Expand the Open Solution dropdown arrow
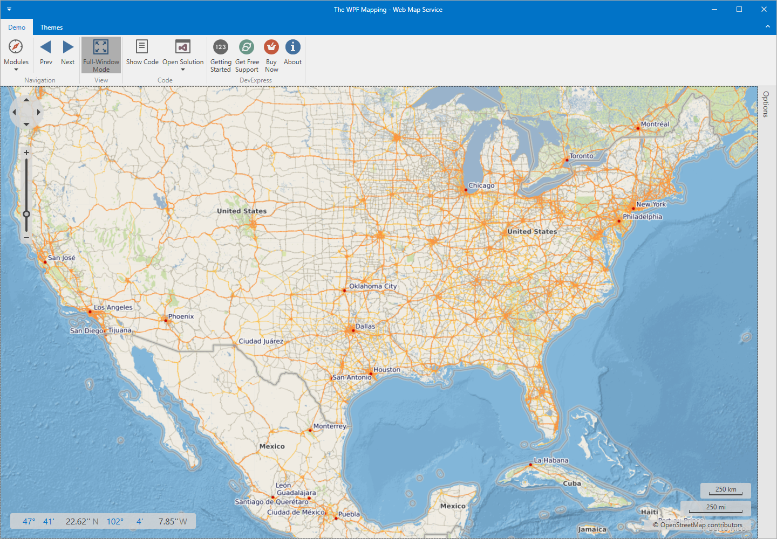This screenshot has width=777, height=539. click(183, 70)
